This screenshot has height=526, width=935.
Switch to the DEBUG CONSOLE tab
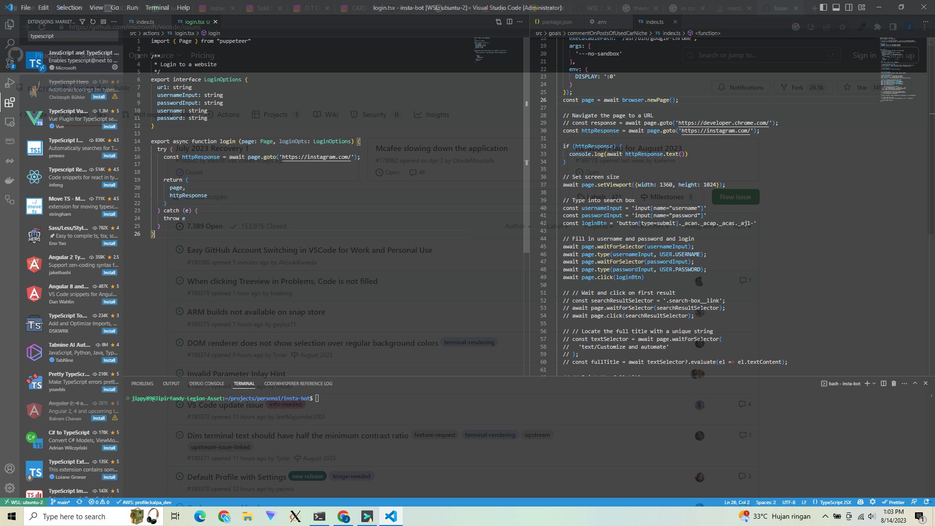point(206,384)
